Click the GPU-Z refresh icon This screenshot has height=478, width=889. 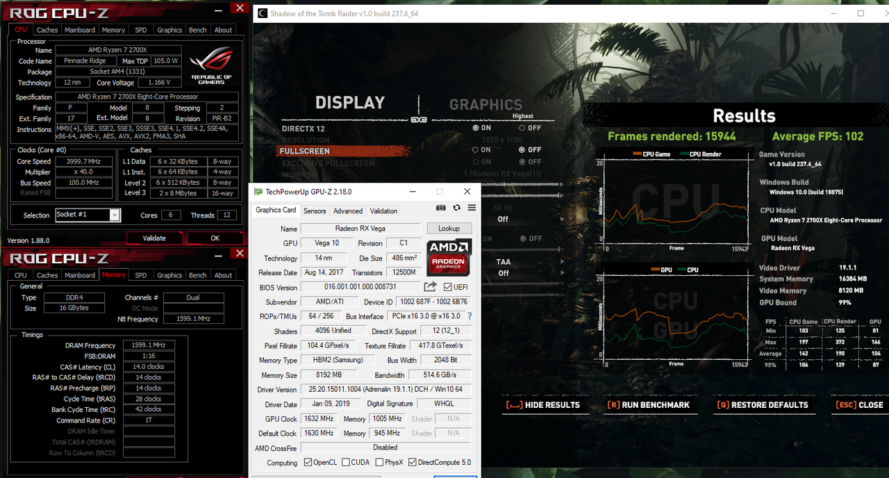[x=456, y=208]
